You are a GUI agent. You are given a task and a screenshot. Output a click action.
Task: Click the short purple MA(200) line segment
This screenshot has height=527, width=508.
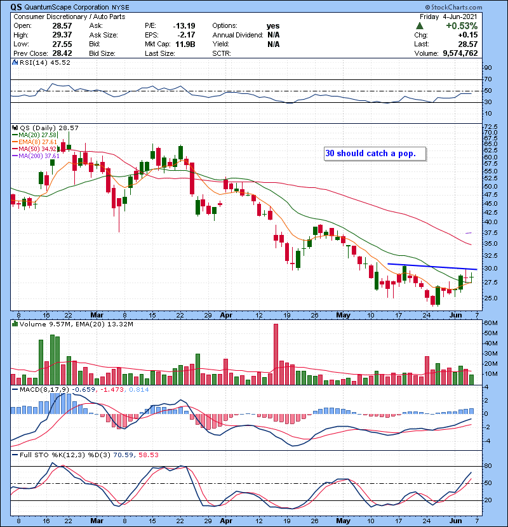click(x=469, y=233)
